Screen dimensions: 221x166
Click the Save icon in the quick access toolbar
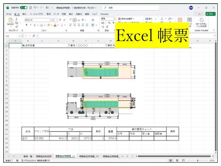tap(30, 7)
